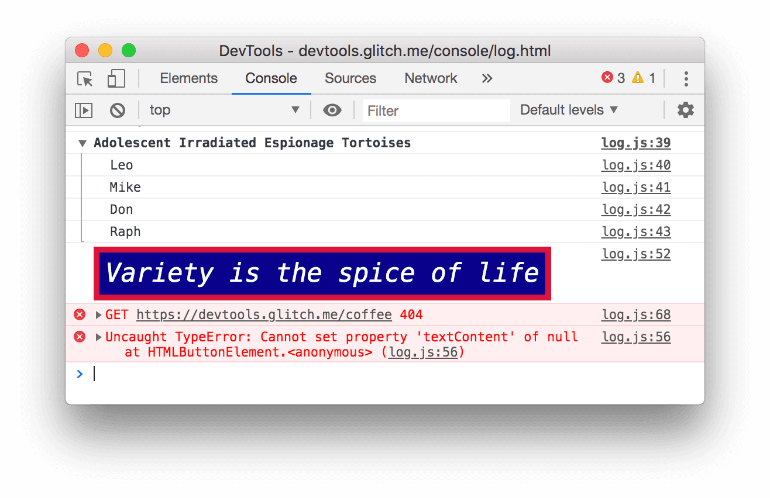Switch to the Network tab

point(431,78)
